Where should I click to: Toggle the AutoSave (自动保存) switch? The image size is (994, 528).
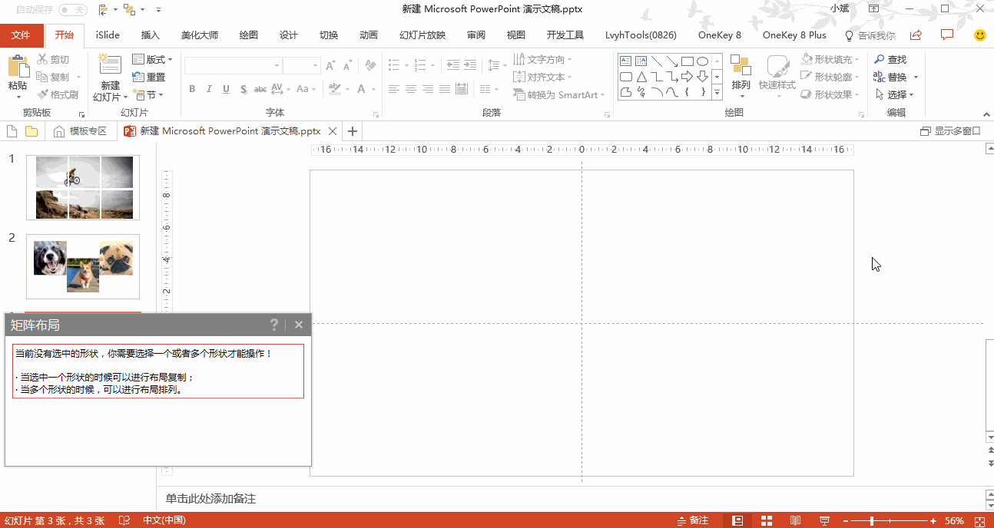(73, 10)
